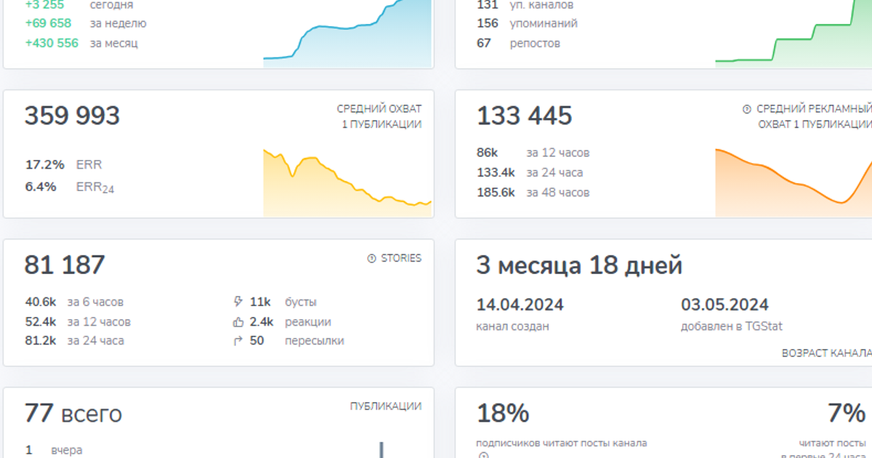Open the orange ad reach chart
872x458 pixels.
[794, 182]
